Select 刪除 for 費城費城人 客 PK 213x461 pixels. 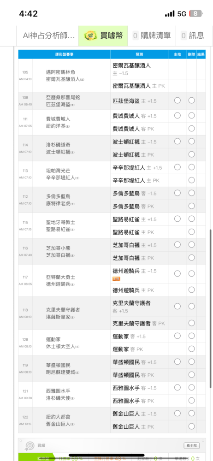[191, 129]
